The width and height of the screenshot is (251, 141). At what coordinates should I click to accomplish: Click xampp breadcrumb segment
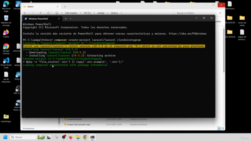pos(101,13)
